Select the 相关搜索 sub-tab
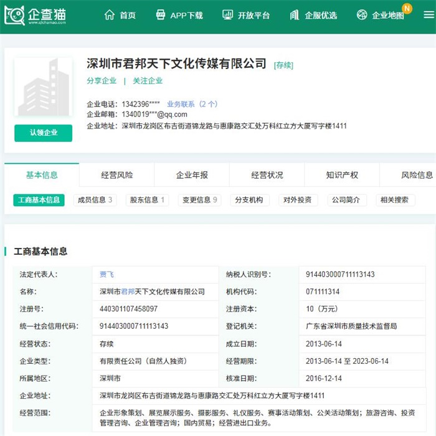This screenshot has width=436, height=436. pyautogui.click(x=394, y=200)
